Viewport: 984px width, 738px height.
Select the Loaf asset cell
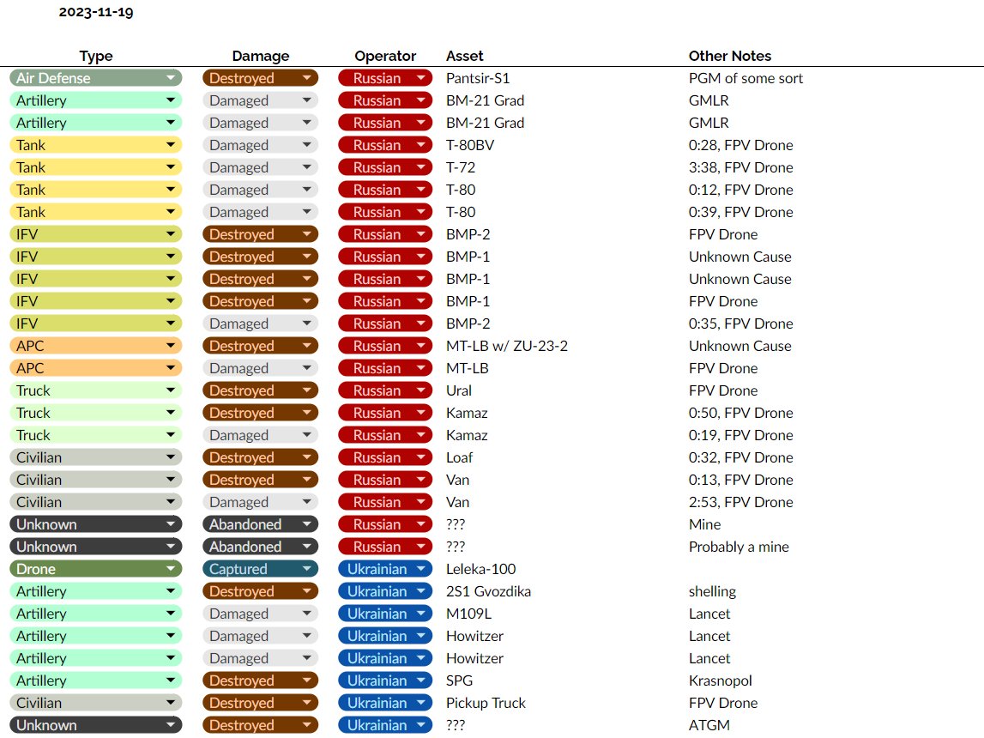click(x=459, y=457)
